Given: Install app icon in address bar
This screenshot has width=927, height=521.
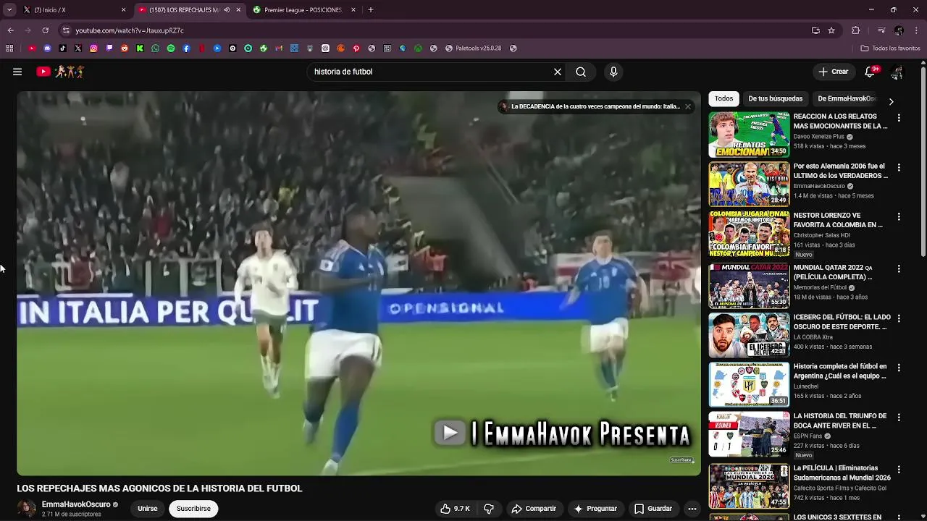Looking at the screenshot, I should [x=815, y=30].
